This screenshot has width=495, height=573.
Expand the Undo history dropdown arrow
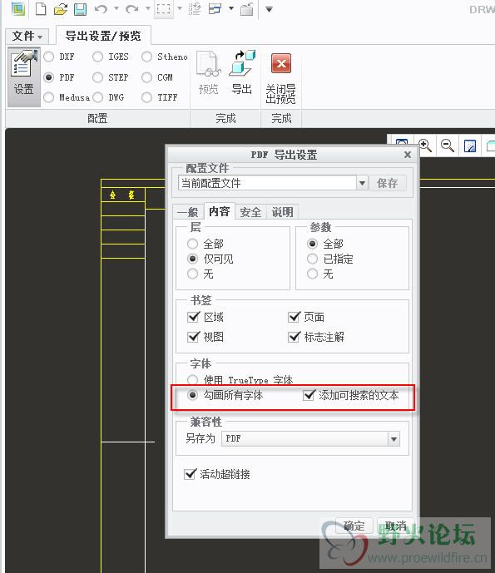[x=116, y=8]
